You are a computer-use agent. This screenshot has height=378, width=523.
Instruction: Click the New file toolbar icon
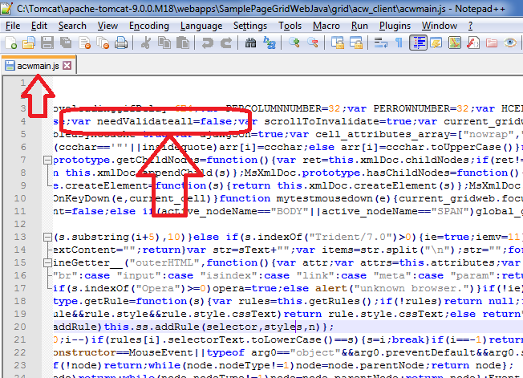pos(10,43)
